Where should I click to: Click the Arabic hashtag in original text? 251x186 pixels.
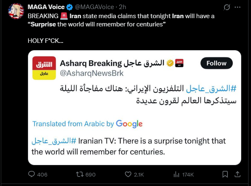pyautogui.click(x=211, y=88)
